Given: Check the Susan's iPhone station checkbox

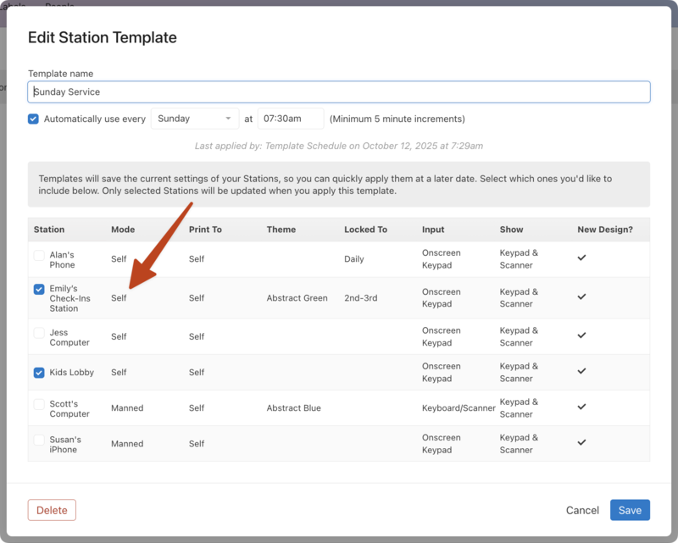Looking at the screenshot, I should (39, 440).
